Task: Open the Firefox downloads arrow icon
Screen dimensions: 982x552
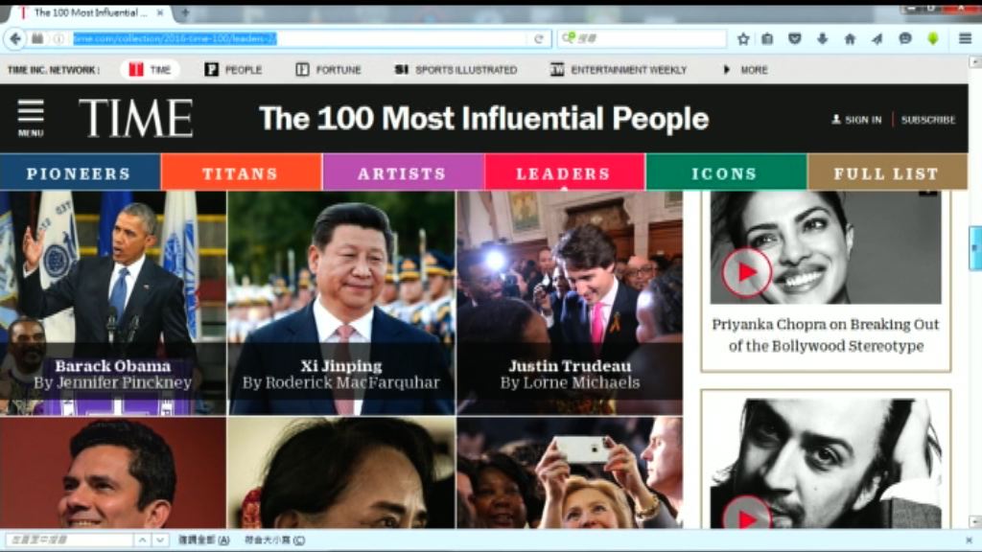Action: (822, 38)
